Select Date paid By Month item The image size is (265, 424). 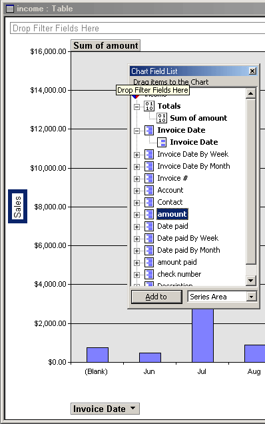pos(188,250)
